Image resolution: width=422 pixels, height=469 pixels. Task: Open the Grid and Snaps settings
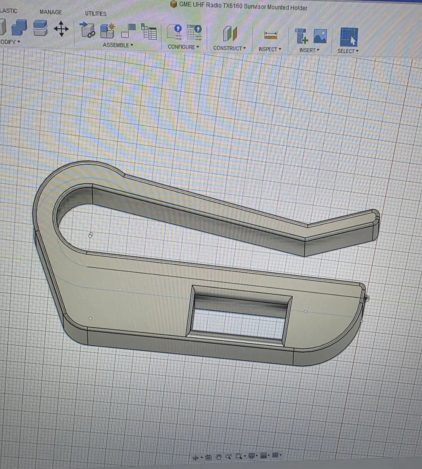[x=264, y=455]
